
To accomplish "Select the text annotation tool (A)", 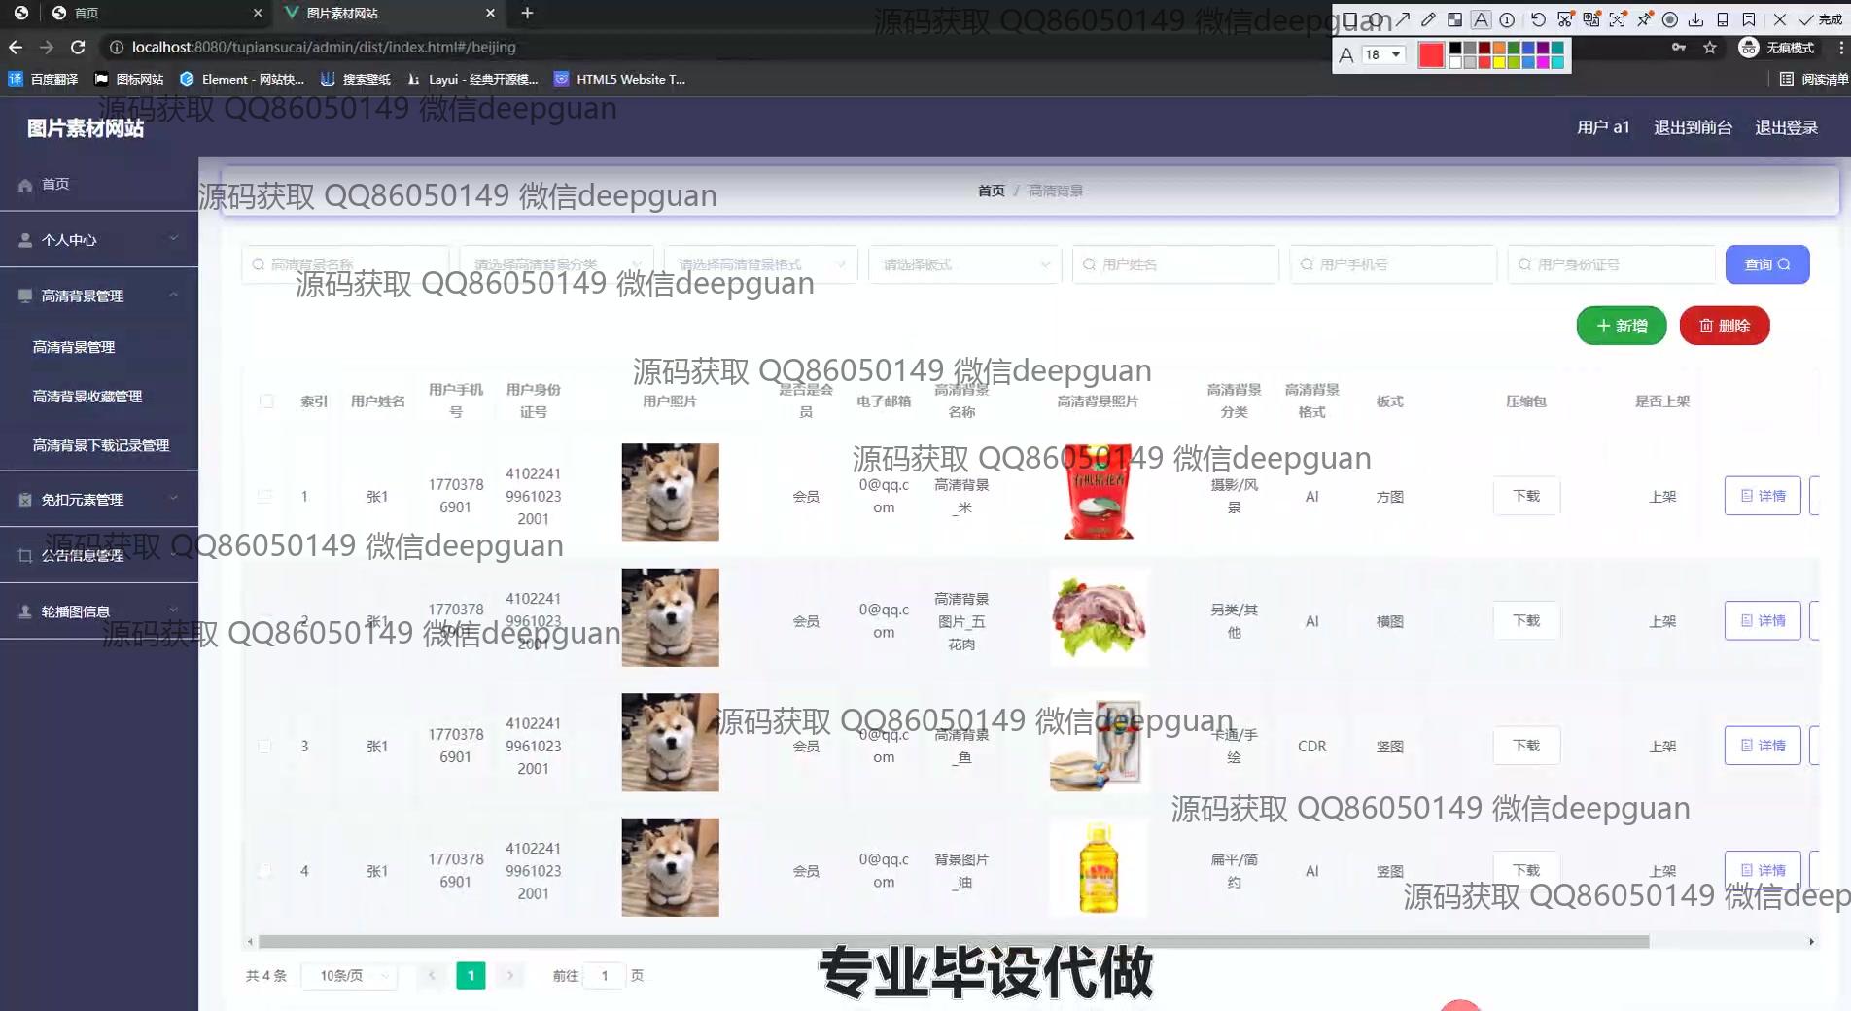I will click(x=1481, y=19).
